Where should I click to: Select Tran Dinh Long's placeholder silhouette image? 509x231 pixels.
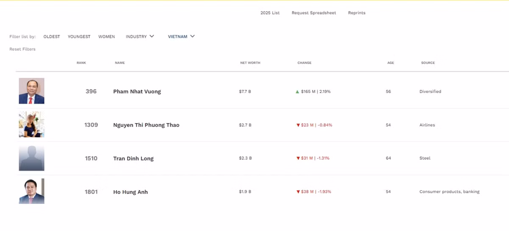click(31, 158)
